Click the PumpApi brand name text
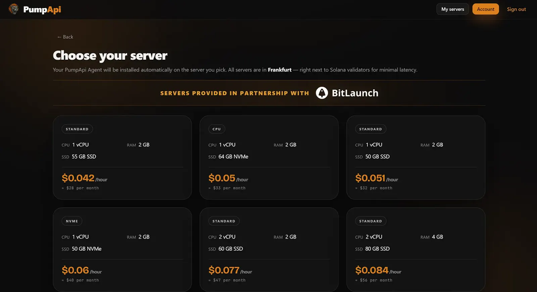The height and width of the screenshot is (292, 537). (42, 9)
